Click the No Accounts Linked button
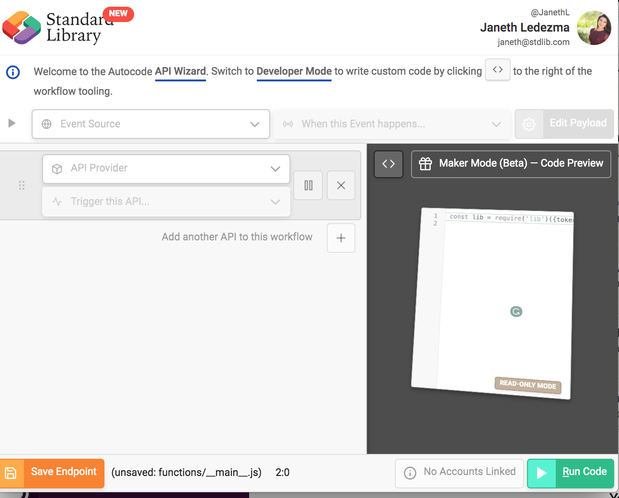Viewport: 619px width, 498px height. coord(459,474)
